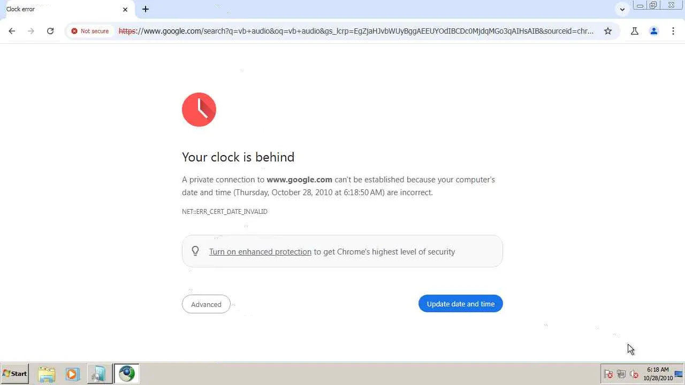
Task: Open Chrome Labs flask icon
Action: [635, 31]
